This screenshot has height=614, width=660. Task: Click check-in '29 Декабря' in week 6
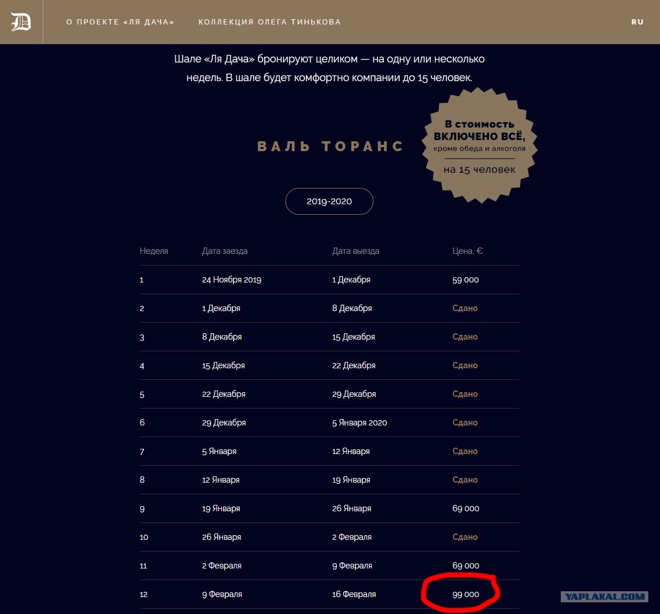click(224, 423)
